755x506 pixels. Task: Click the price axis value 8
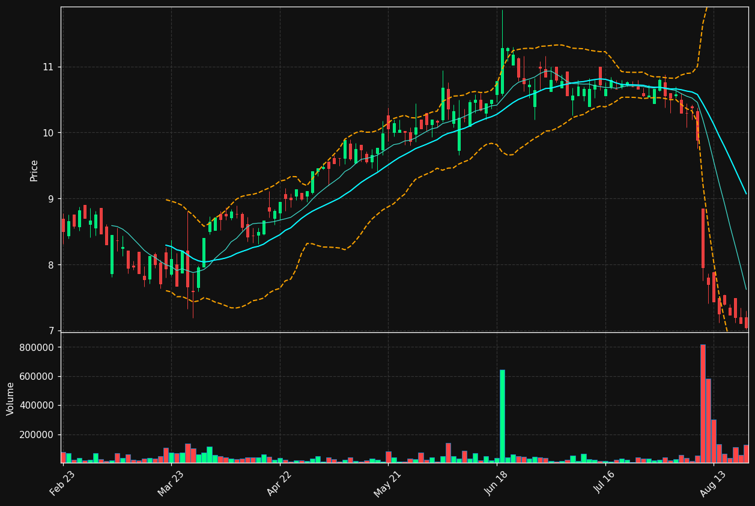click(50, 265)
